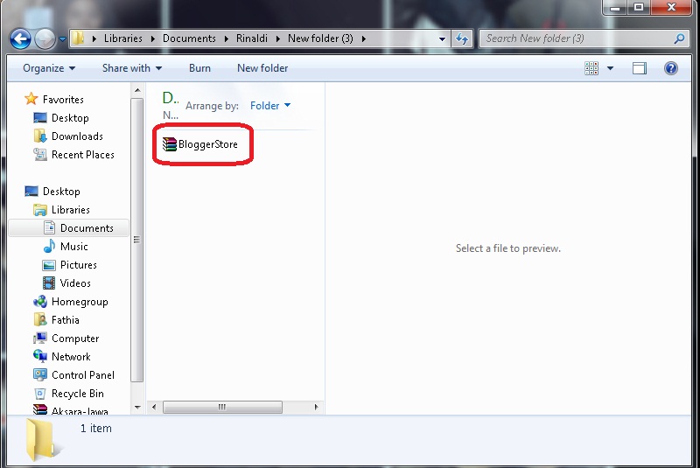Expand arrow between Libraries and Documents
This screenshot has width=700, height=468.
pyautogui.click(x=152, y=38)
